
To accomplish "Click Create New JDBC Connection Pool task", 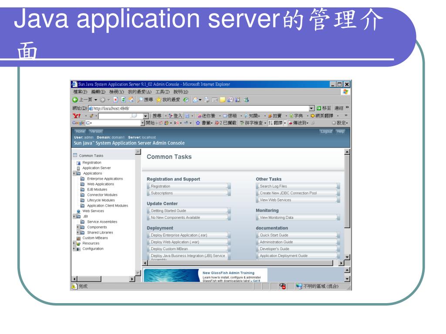I will pyautogui.click(x=298, y=193).
